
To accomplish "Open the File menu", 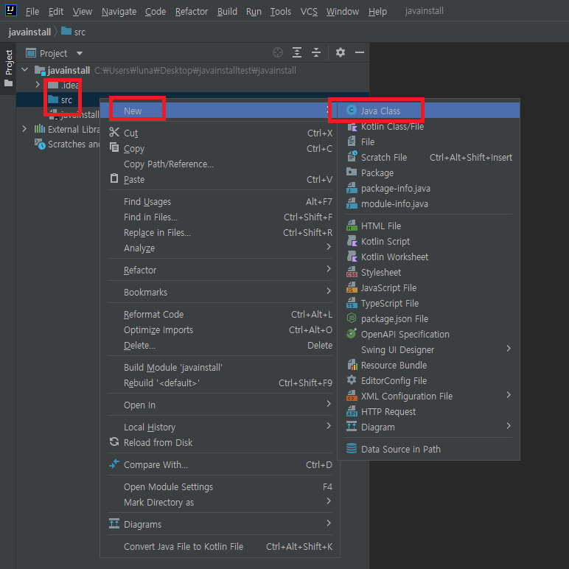I will point(32,12).
